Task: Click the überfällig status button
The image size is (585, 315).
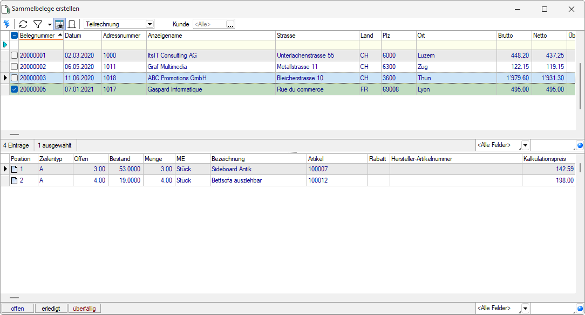Action: [85, 309]
